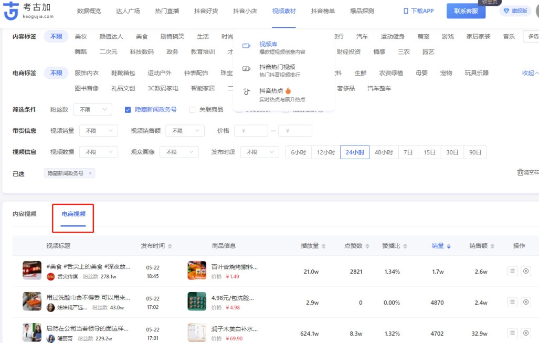The width and height of the screenshot is (539, 343).
Task: Click the 考古加 logo icon
Action: tap(11, 12)
